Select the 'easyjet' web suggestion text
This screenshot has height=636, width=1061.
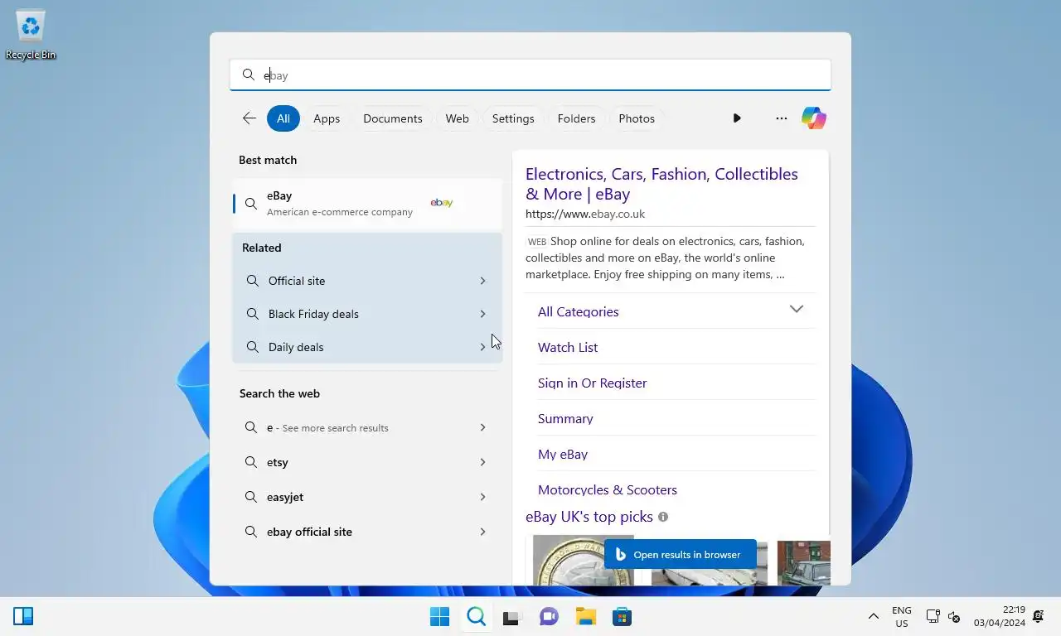click(285, 497)
